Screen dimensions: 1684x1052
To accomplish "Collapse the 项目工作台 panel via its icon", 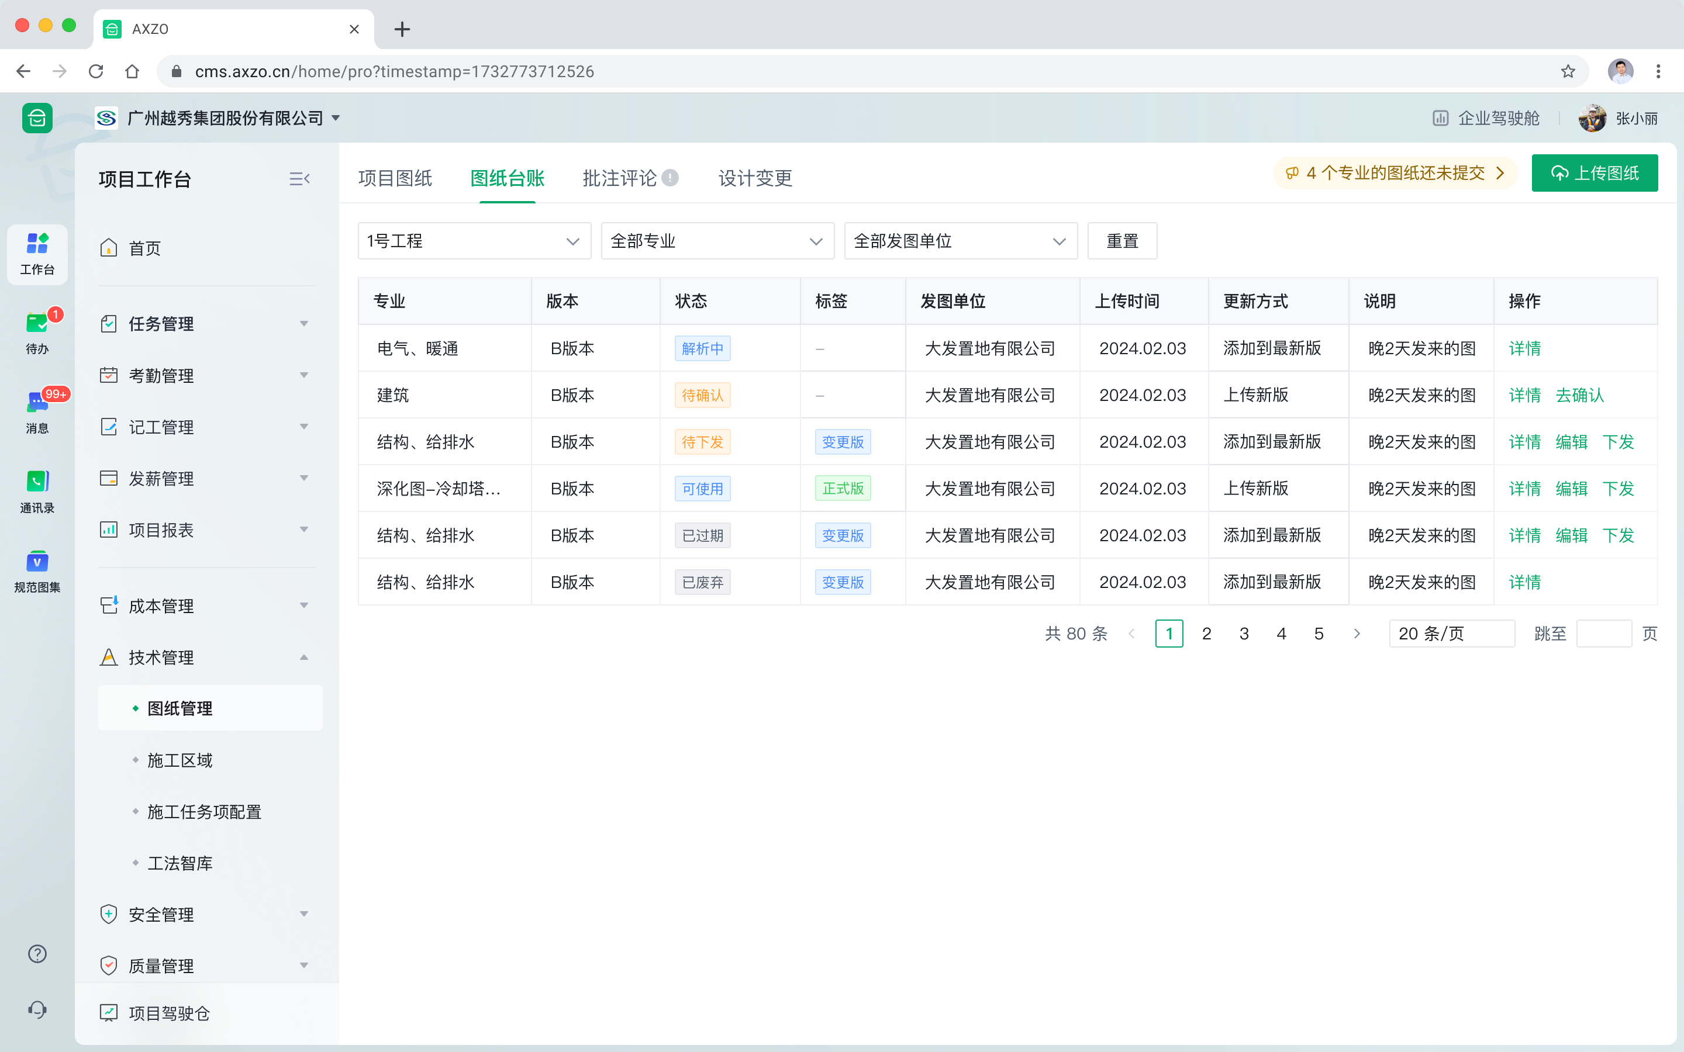I will point(299,179).
